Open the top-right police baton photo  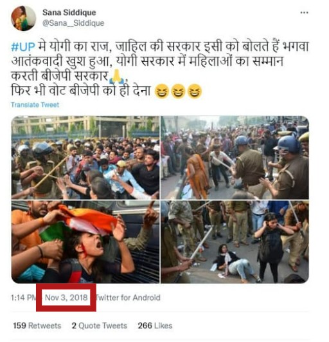[235, 158]
